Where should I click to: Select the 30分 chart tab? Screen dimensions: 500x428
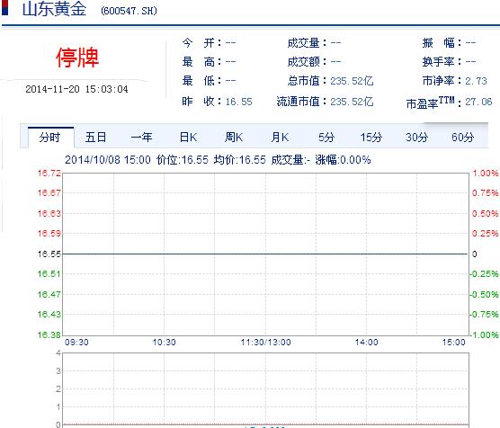click(416, 138)
